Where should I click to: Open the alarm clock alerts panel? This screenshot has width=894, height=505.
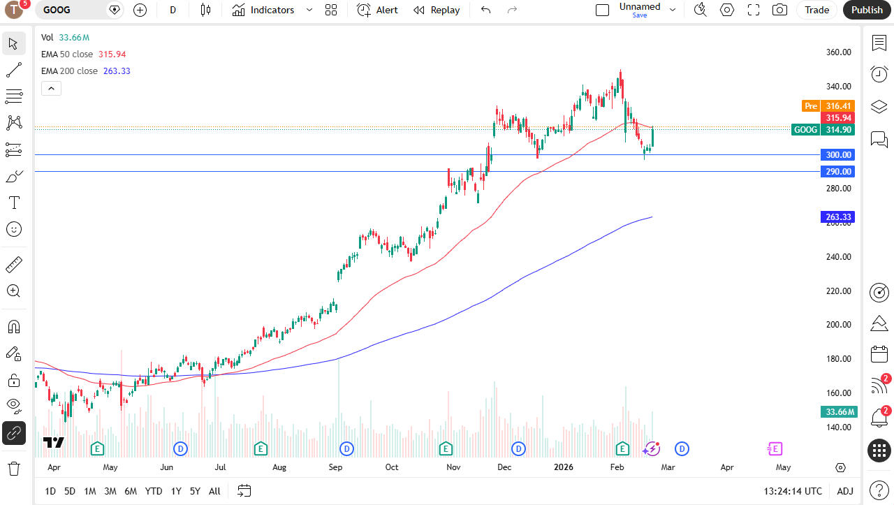[x=879, y=74]
